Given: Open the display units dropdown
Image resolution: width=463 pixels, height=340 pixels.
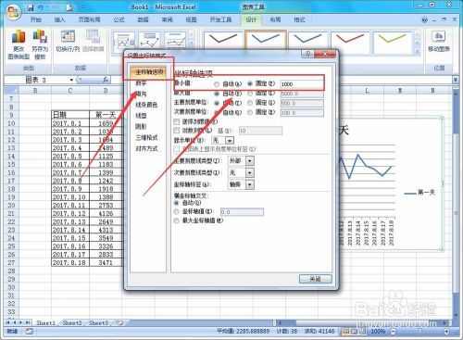Looking at the screenshot, I should click(x=230, y=141).
